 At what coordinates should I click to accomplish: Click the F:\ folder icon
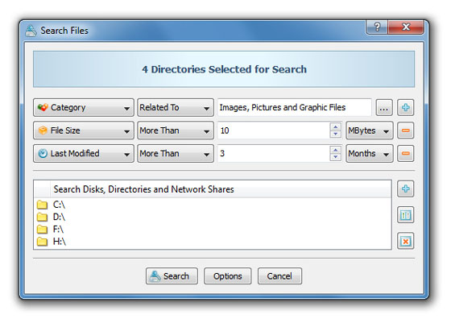tap(42, 230)
